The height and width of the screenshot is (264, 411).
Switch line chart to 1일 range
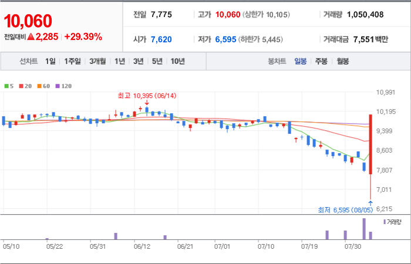pos(50,62)
